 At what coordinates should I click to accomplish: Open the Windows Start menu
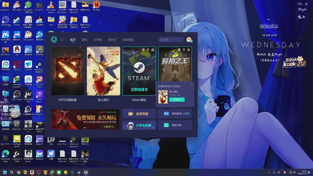(5, 172)
